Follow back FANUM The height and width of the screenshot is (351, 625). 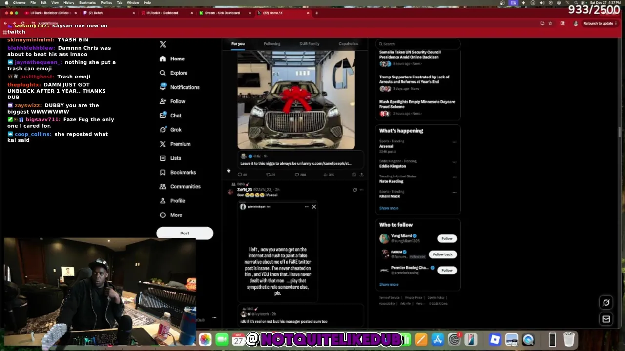click(x=442, y=254)
